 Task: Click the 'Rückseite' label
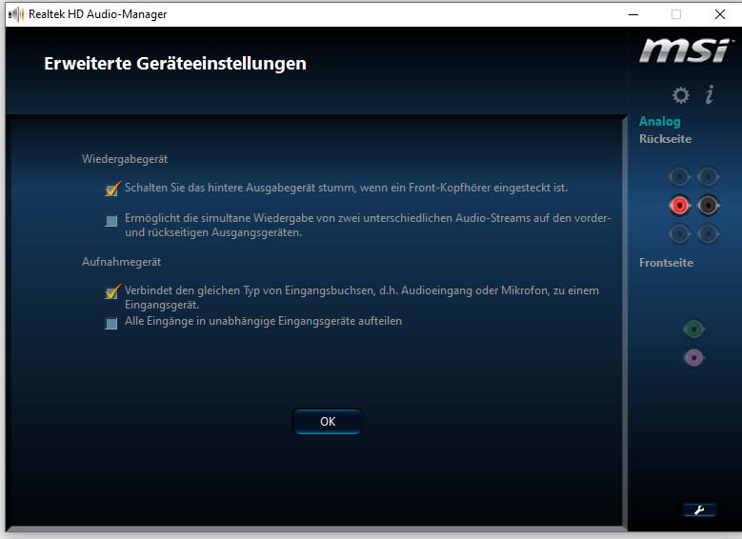click(x=665, y=139)
